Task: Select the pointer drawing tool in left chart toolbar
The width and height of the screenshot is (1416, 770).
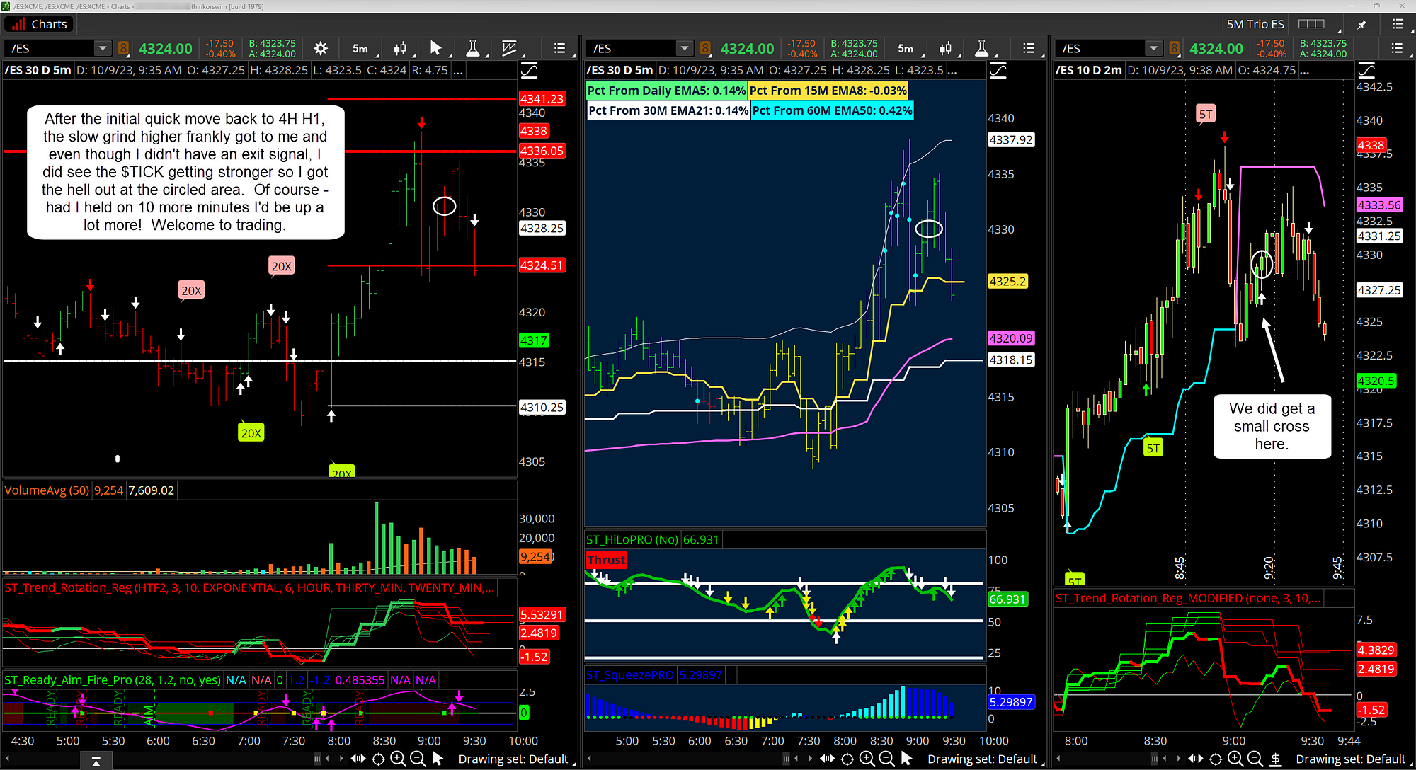Action: pos(436,48)
